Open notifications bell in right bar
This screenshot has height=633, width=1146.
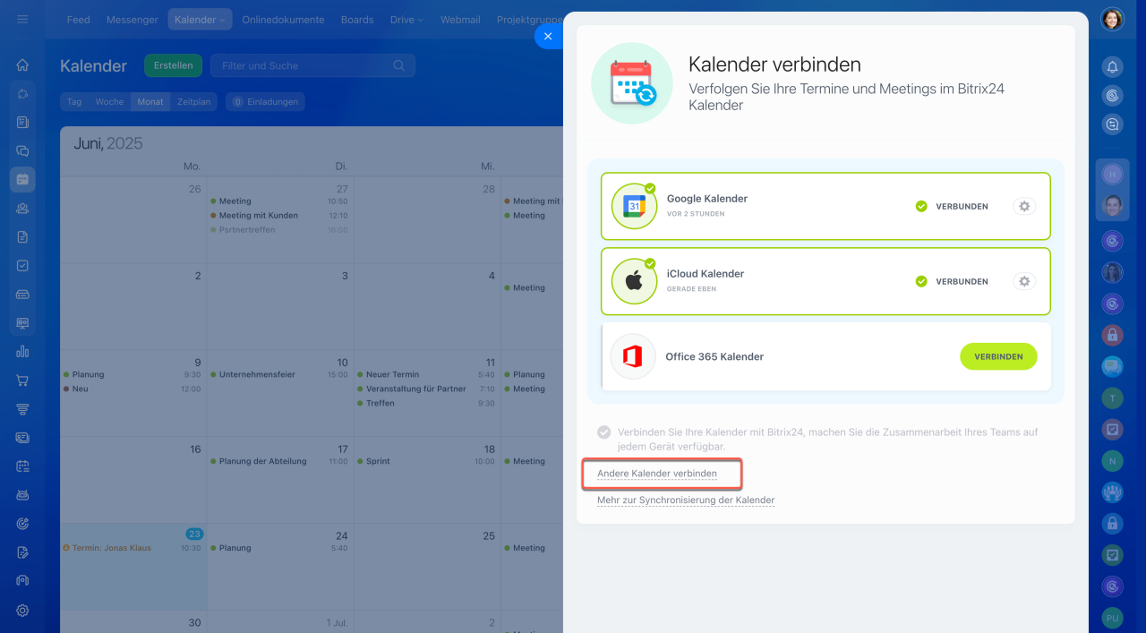(x=1112, y=66)
